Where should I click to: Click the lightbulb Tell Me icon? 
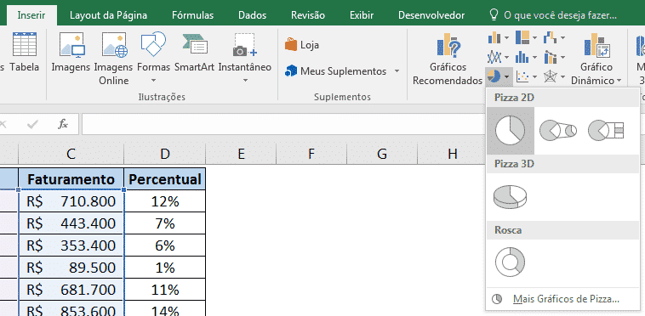[494, 15]
